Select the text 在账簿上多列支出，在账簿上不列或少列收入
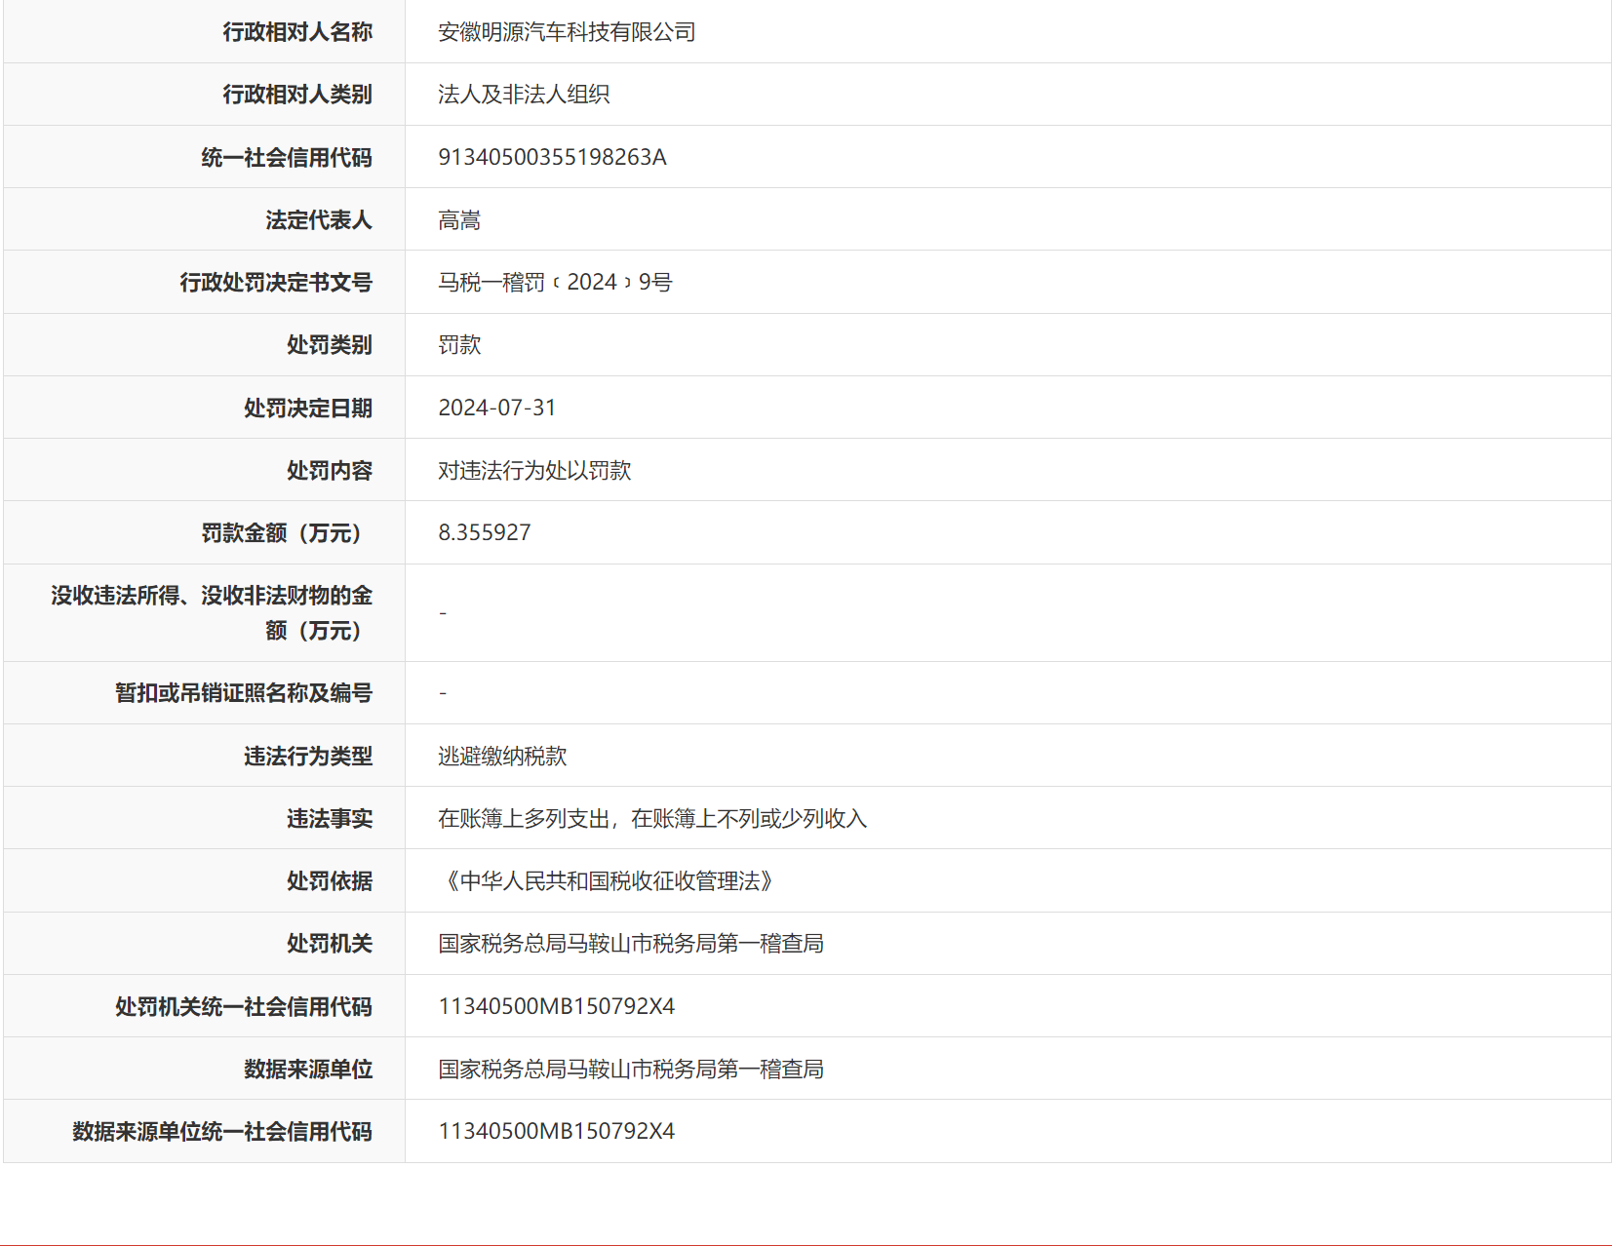Image resolution: width=1612 pixels, height=1246 pixels. coord(652,819)
